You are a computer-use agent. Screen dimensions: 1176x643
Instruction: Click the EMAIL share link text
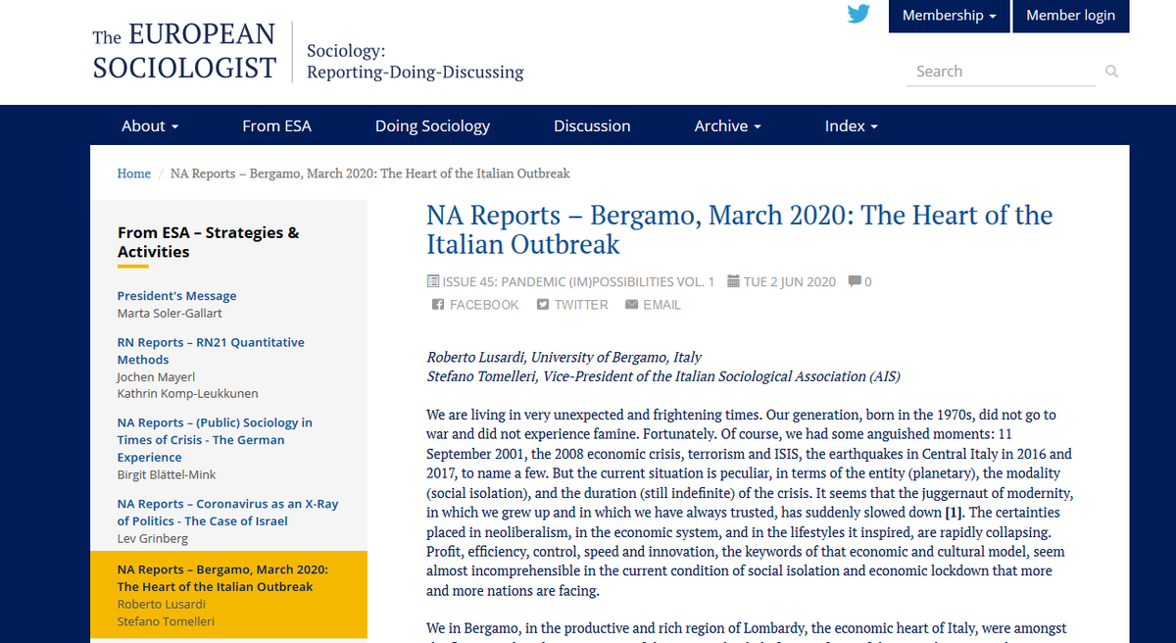(x=661, y=305)
